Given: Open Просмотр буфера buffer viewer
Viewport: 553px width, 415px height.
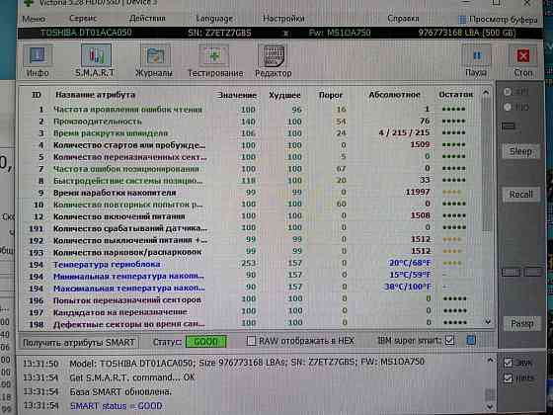Looking at the screenshot, I should coord(498,20).
